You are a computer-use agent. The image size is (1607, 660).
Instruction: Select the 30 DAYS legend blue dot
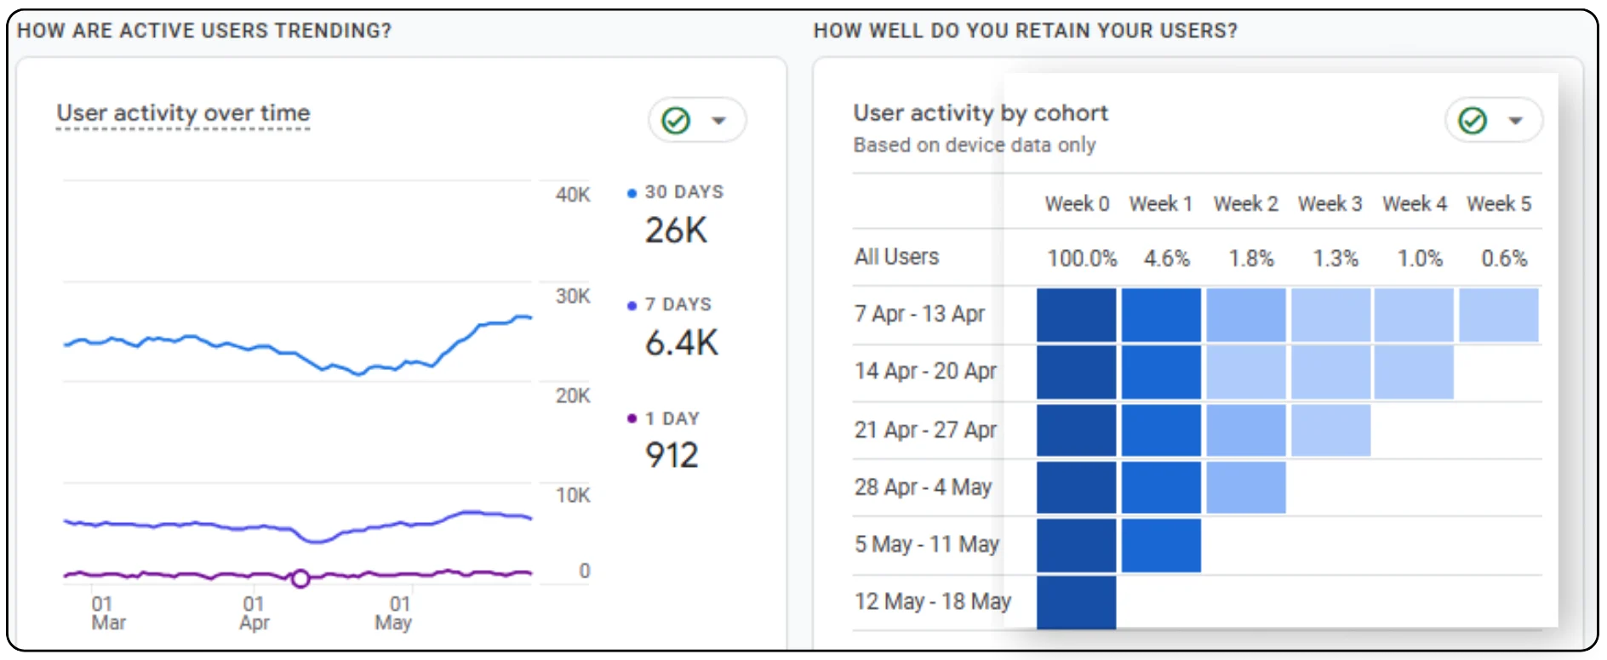pos(632,193)
